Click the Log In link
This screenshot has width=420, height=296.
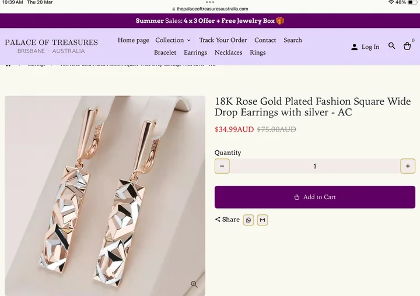370,47
